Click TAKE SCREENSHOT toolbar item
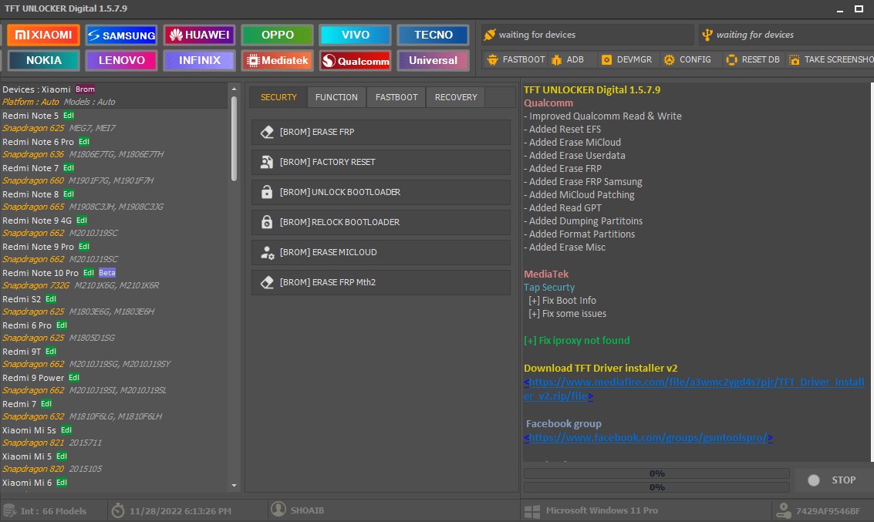 (831, 59)
